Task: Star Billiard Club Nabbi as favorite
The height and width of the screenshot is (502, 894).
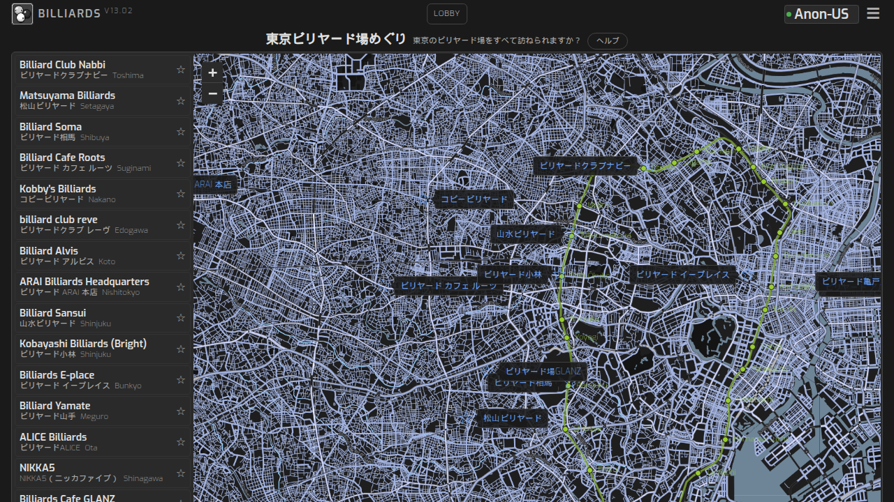Action: (x=181, y=70)
